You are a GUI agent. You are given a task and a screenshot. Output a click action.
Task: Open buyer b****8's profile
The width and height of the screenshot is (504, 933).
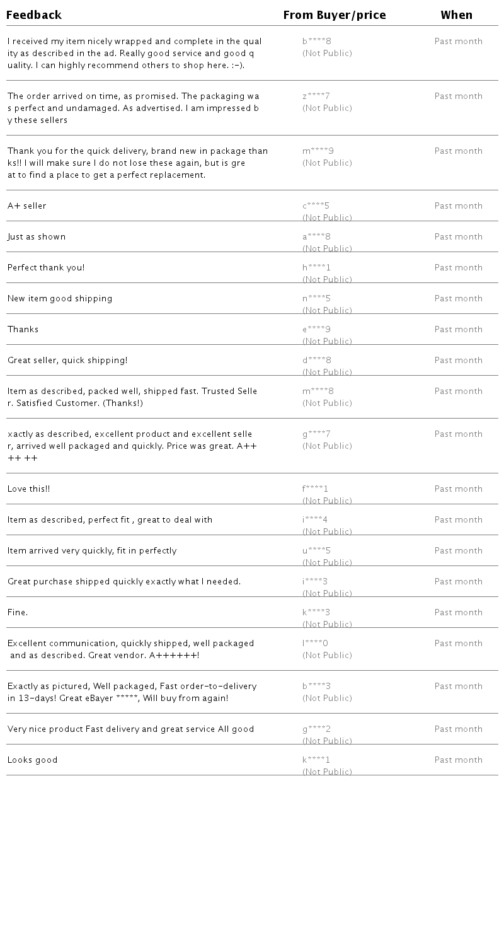(x=316, y=42)
